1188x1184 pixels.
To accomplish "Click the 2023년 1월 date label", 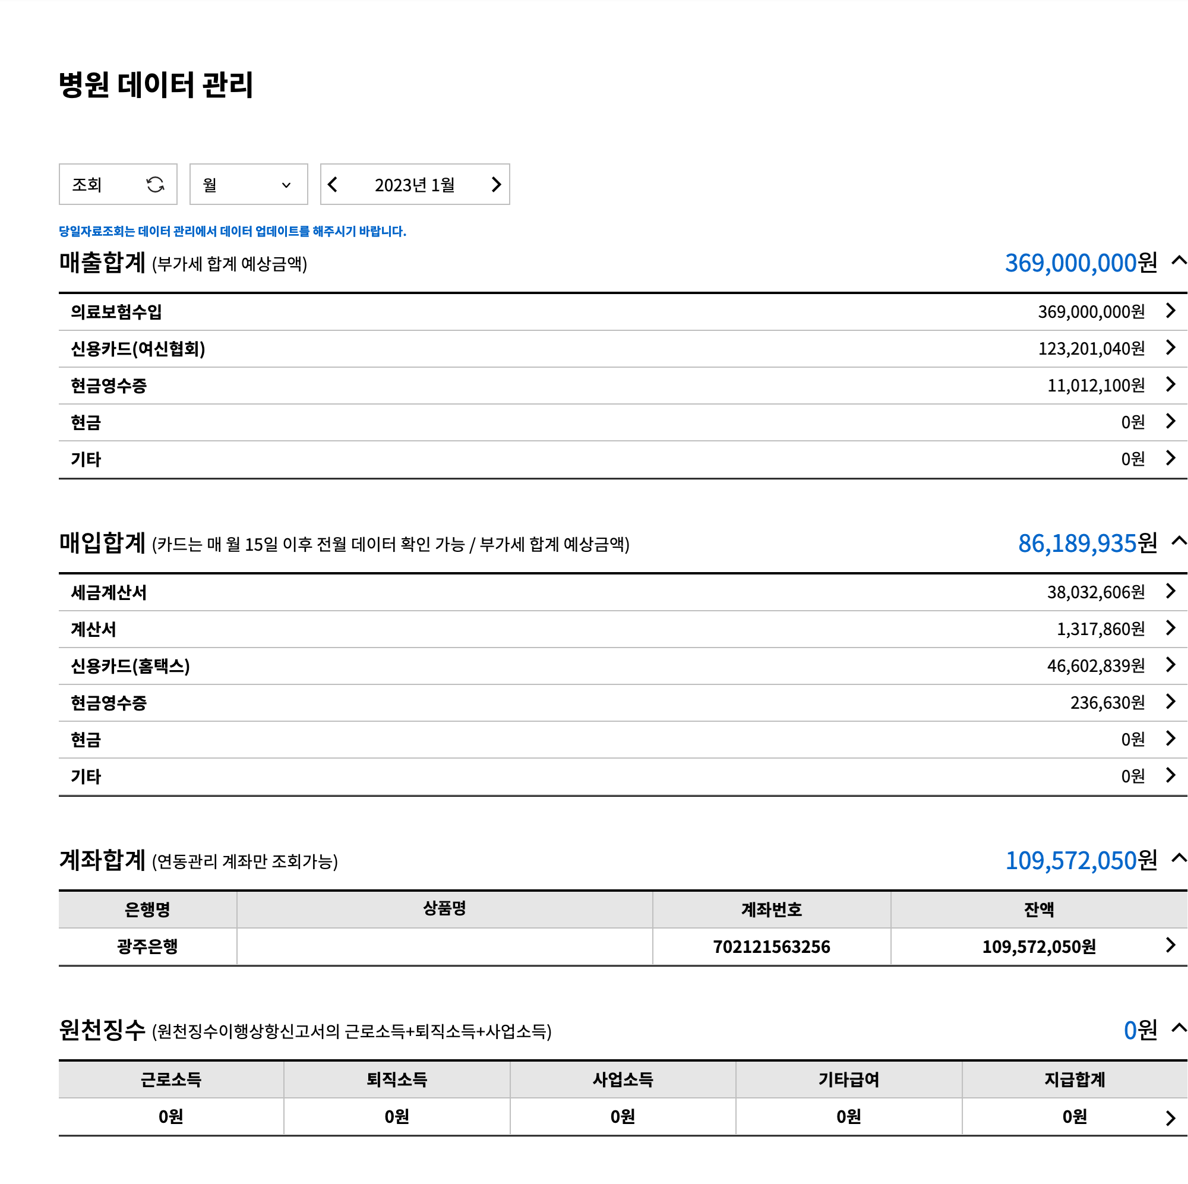I will click(x=415, y=185).
